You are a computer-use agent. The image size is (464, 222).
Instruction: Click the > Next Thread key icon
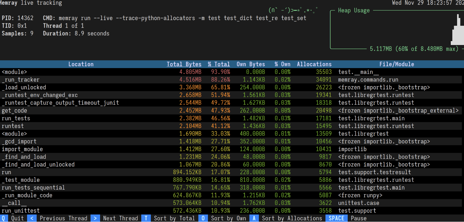(95, 218)
